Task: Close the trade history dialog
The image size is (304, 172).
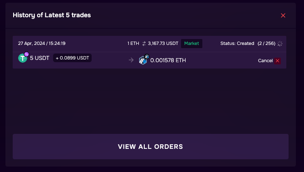Action: 283,15
